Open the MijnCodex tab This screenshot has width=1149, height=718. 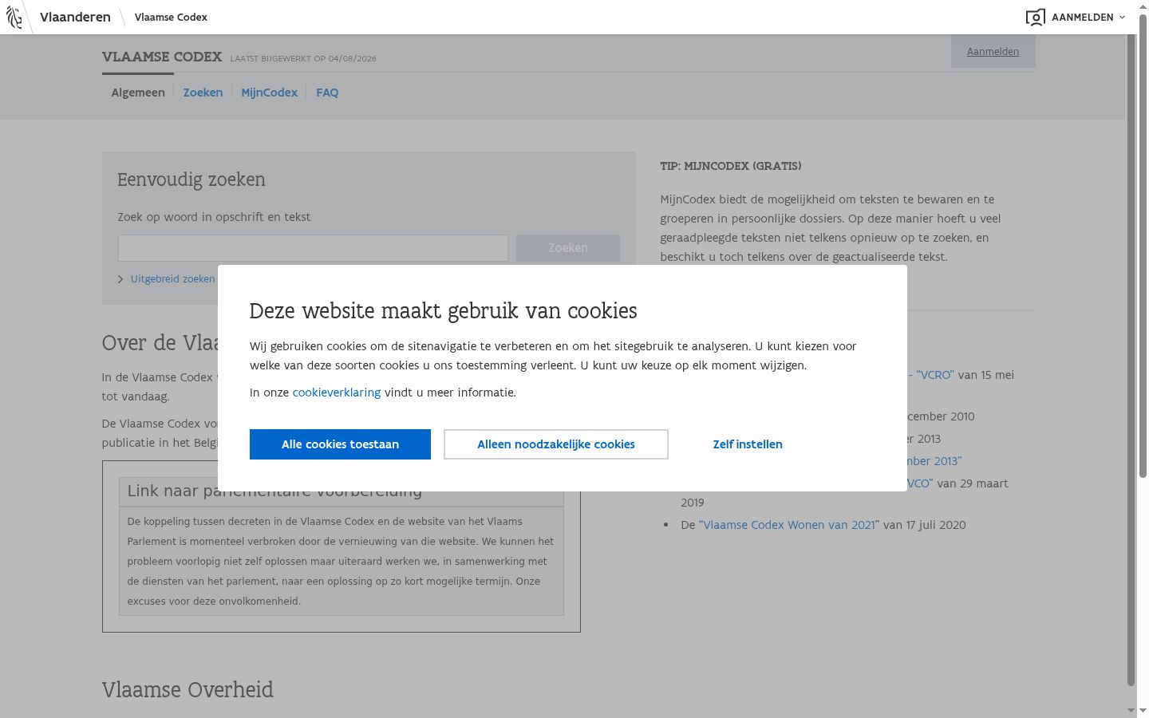(269, 93)
